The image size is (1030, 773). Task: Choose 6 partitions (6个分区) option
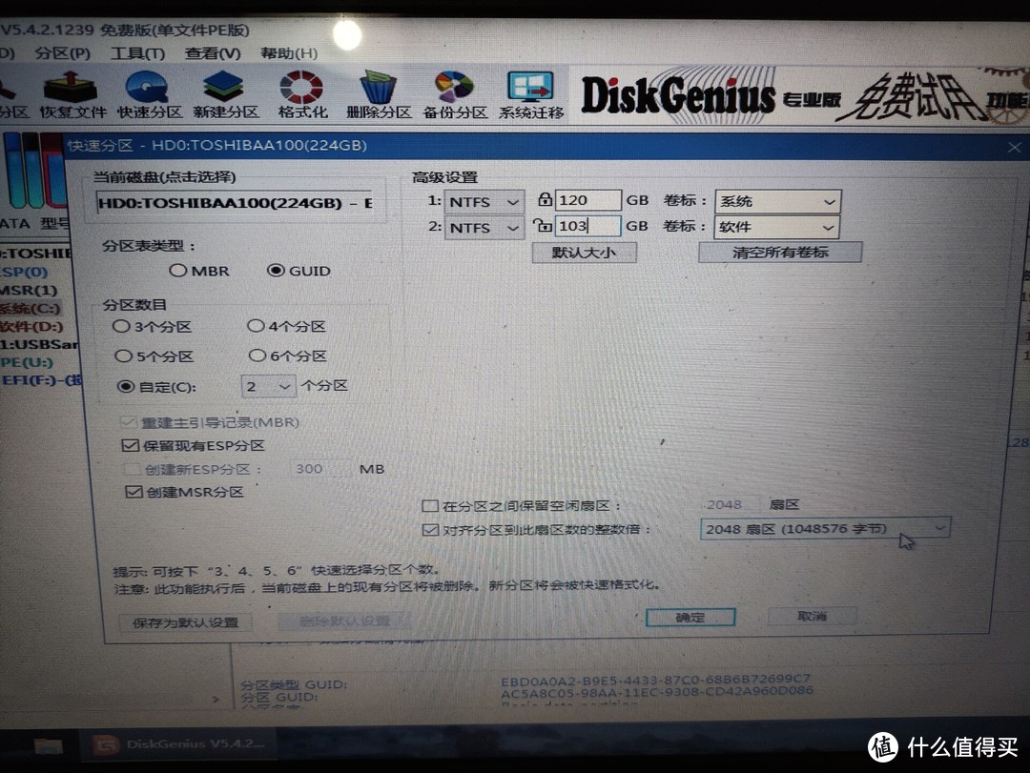pyautogui.click(x=288, y=356)
